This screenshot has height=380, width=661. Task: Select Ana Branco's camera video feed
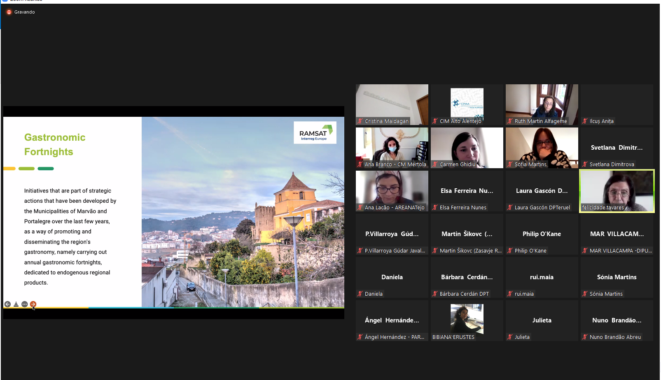(x=392, y=148)
